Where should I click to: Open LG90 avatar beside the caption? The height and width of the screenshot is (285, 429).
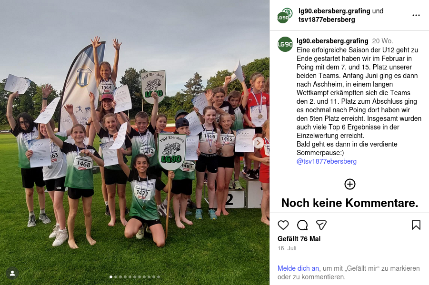point(285,44)
